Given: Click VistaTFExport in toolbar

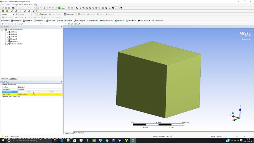Looking at the screenshot, I should point(79,21).
